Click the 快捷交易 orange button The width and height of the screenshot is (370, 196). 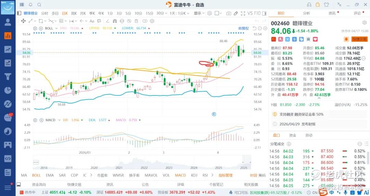click(x=359, y=39)
